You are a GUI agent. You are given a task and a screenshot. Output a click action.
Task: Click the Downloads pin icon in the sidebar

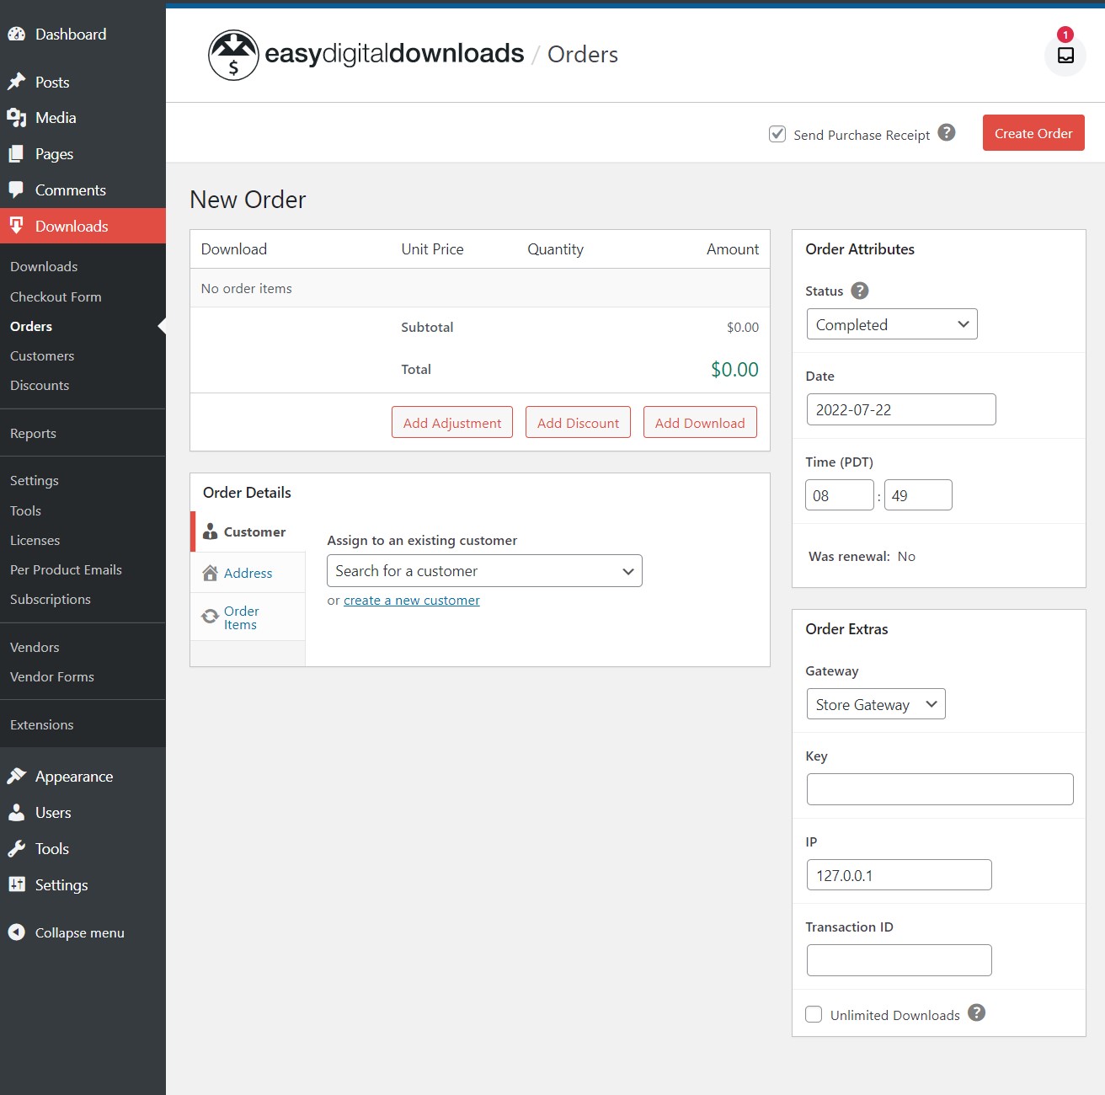pos(17,226)
